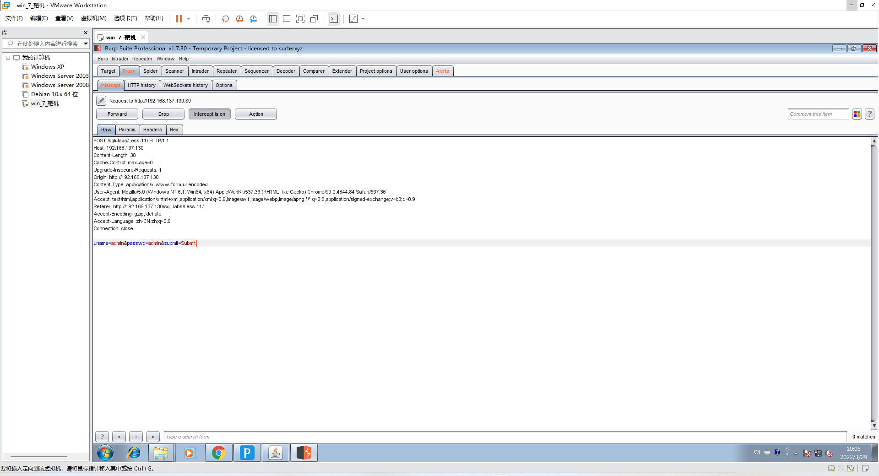Open the VMware 虚拟机(M) menu

[x=93, y=18]
